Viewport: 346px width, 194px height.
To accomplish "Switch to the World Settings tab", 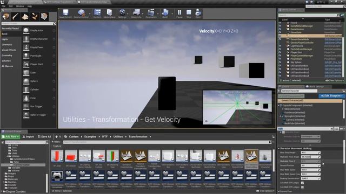I will click(x=316, y=87).
